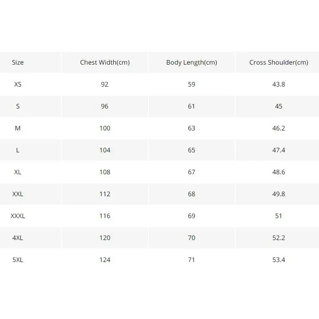Select the XXXL size row label
The height and width of the screenshot is (319, 319).
pos(18,216)
